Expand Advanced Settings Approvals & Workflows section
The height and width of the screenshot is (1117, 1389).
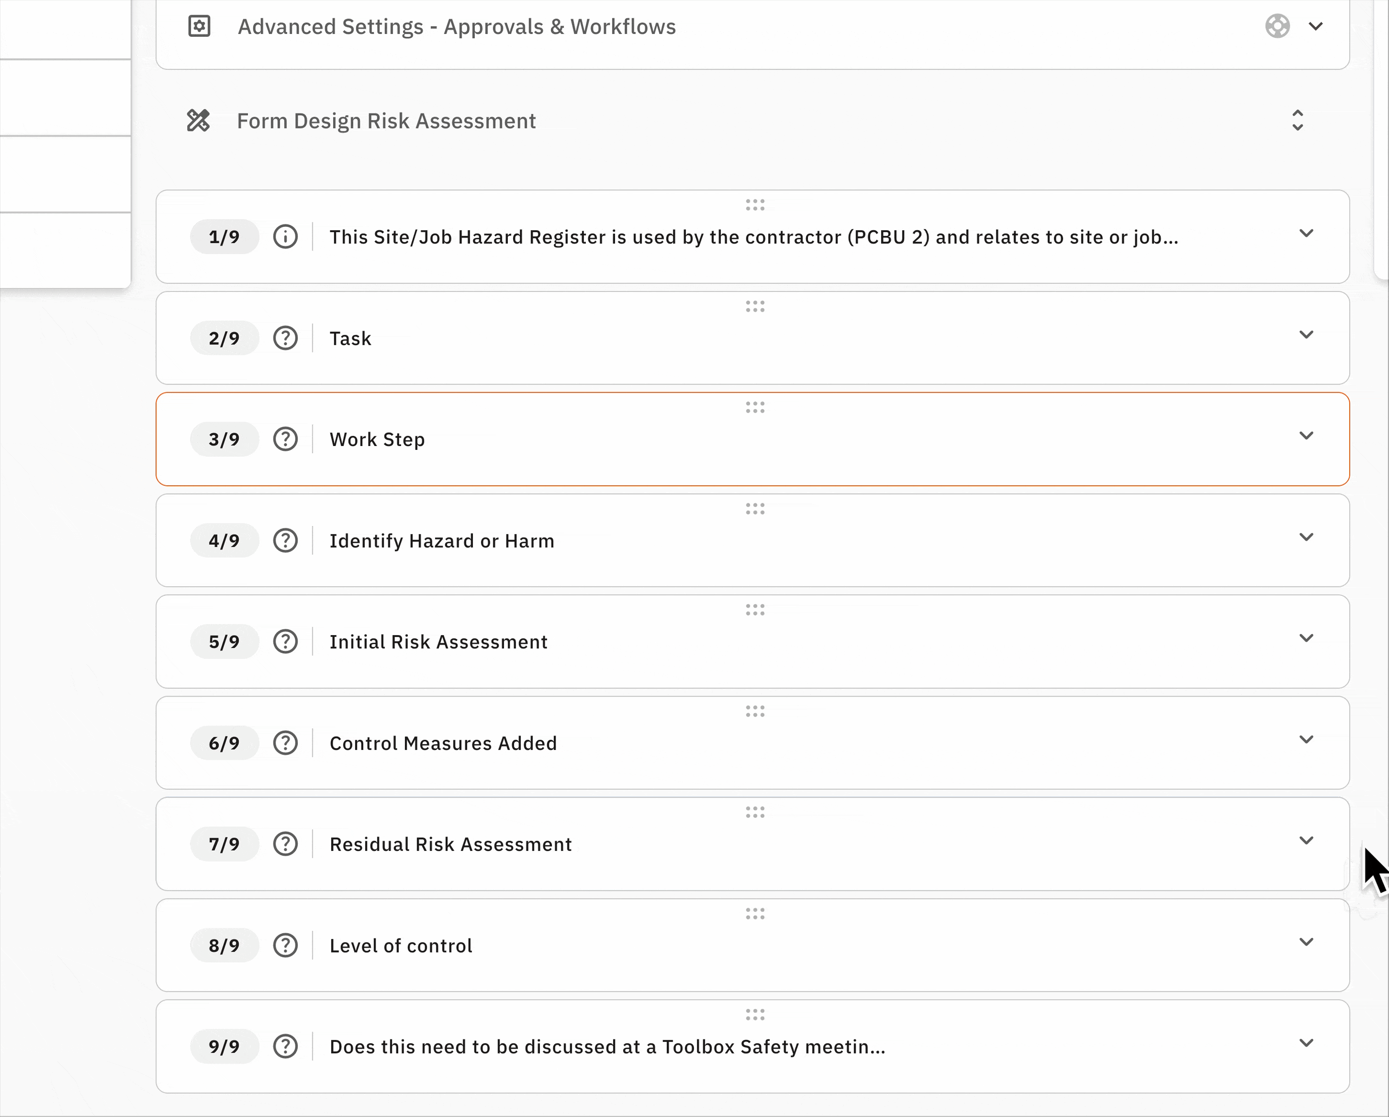click(1316, 26)
